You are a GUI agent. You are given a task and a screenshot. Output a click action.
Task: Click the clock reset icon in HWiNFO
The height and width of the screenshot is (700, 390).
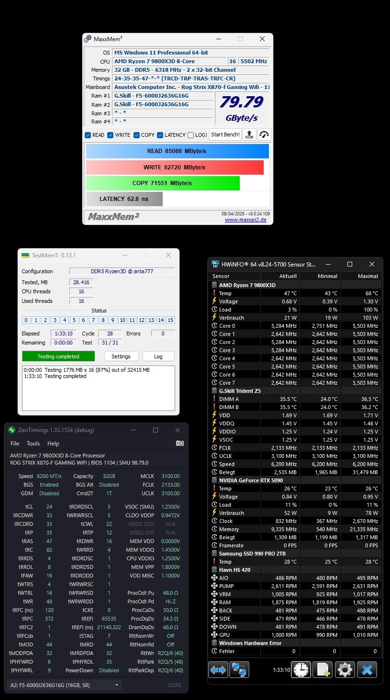click(301, 670)
